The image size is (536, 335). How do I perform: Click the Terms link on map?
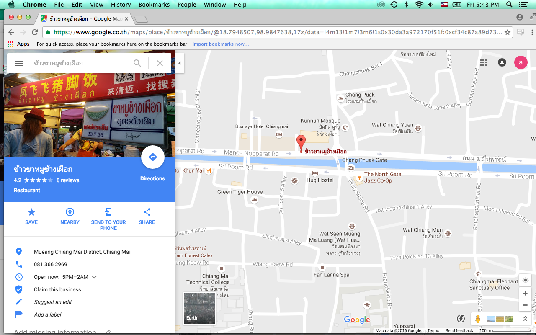point(433,330)
